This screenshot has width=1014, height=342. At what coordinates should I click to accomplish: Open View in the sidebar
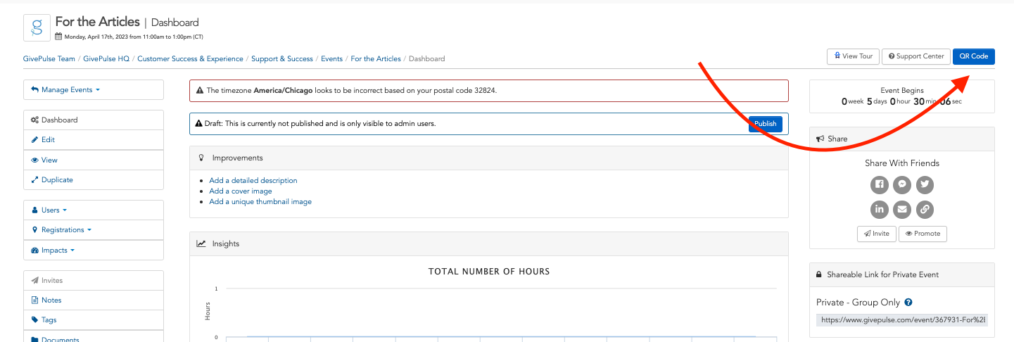tap(94, 160)
